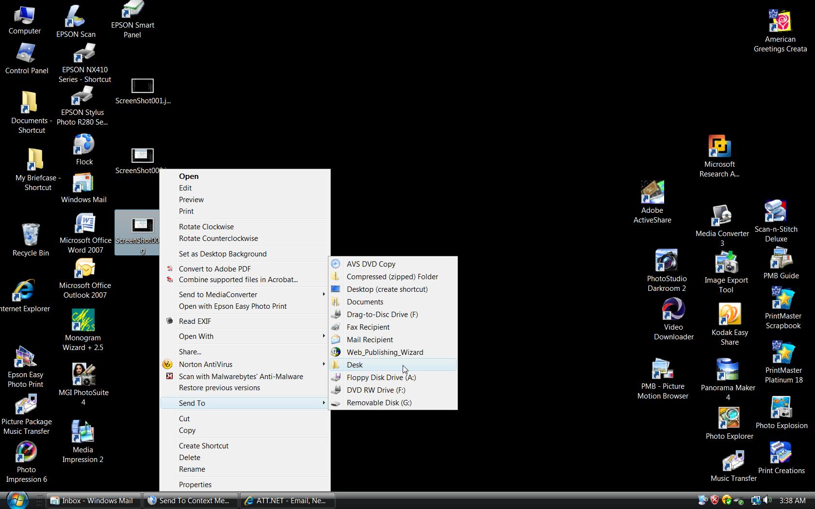Image resolution: width=815 pixels, height=509 pixels.
Task: Select the Media Impression 2 icon
Action: pyautogui.click(x=83, y=442)
